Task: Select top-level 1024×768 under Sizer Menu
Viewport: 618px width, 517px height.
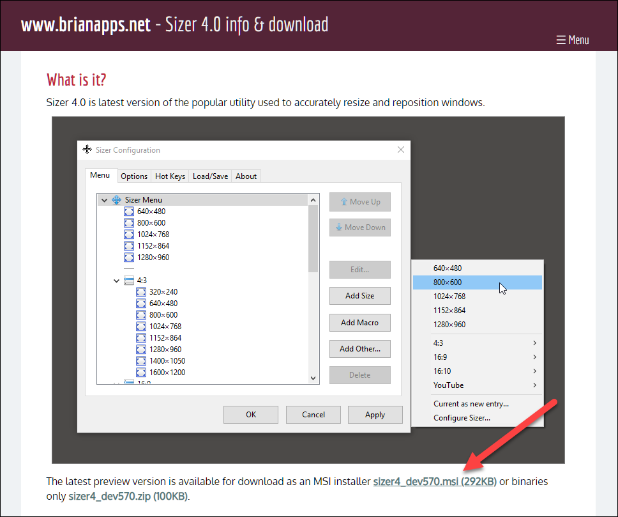Action: (x=153, y=234)
